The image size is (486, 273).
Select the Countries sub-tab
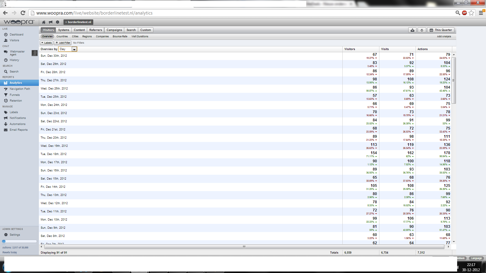point(62,36)
